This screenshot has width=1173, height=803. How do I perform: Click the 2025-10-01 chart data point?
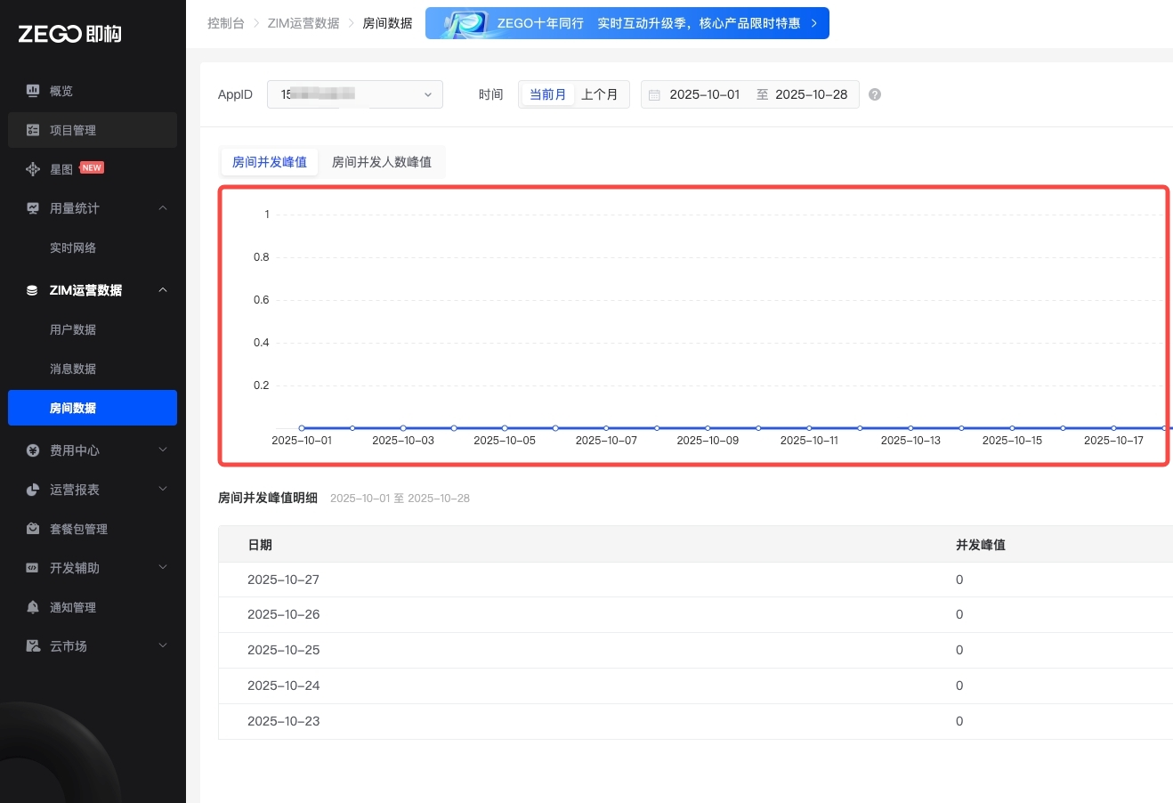[x=302, y=428]
